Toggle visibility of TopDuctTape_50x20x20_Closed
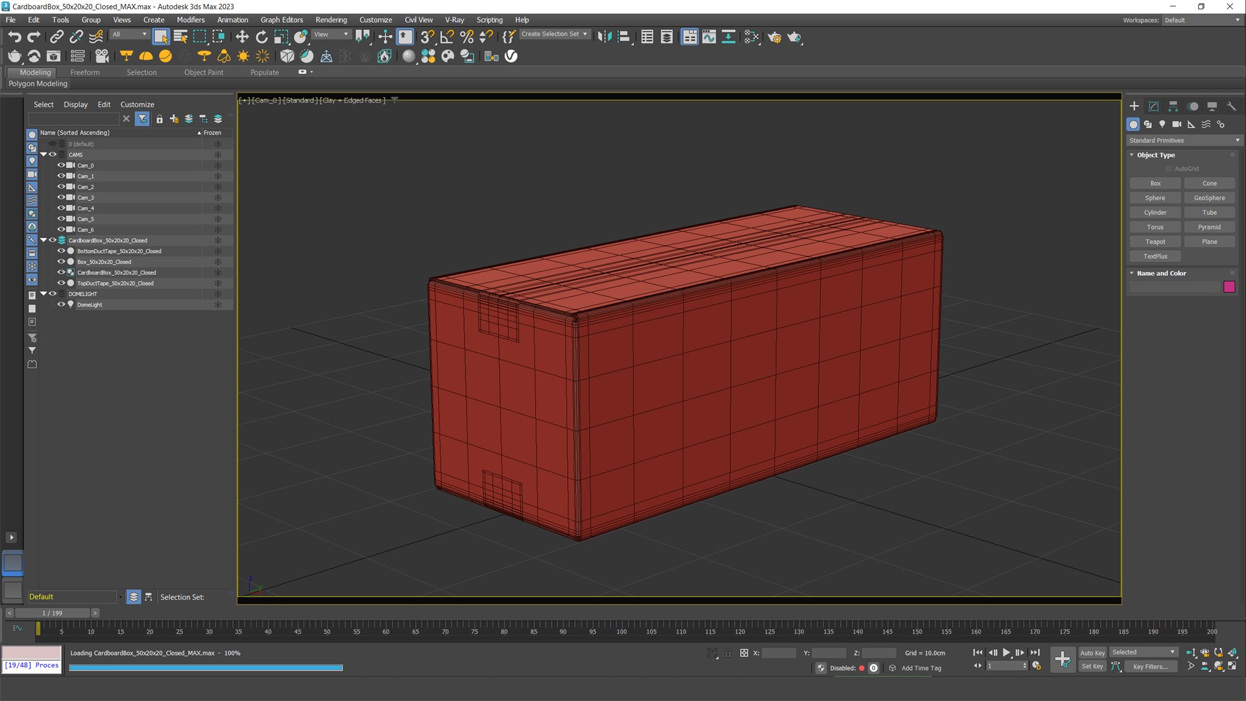 pos(61,283)
